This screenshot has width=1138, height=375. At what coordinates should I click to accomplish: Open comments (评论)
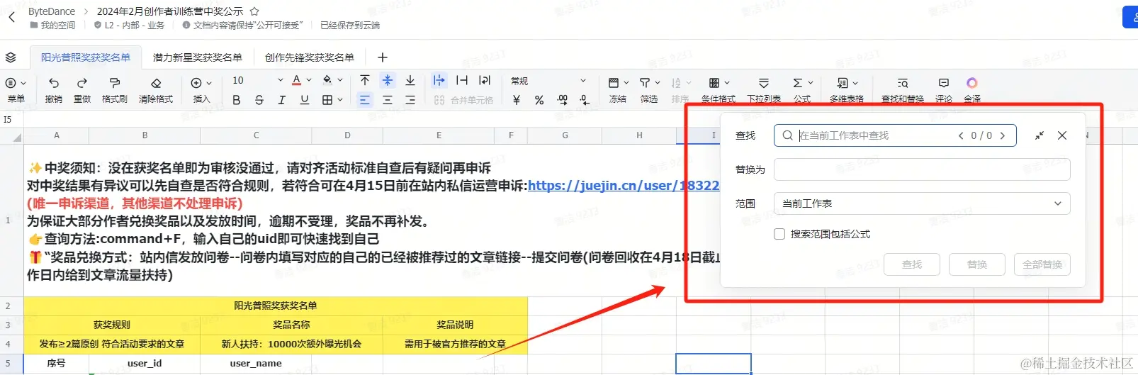click(x=944, y=89)
